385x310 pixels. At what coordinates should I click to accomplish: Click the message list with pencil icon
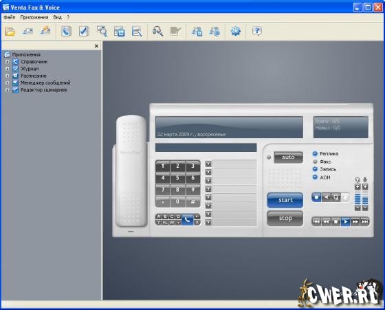click(x=137, y=32)
